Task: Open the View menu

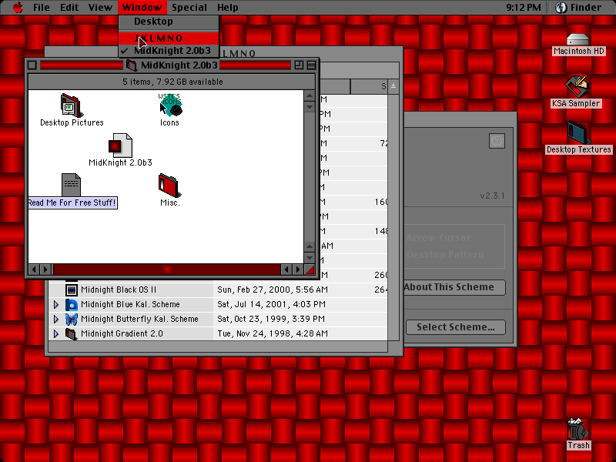Action: [100, 7]
